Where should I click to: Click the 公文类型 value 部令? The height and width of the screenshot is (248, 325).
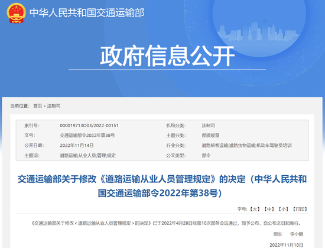pyautogui.click(x=206, y=155)
